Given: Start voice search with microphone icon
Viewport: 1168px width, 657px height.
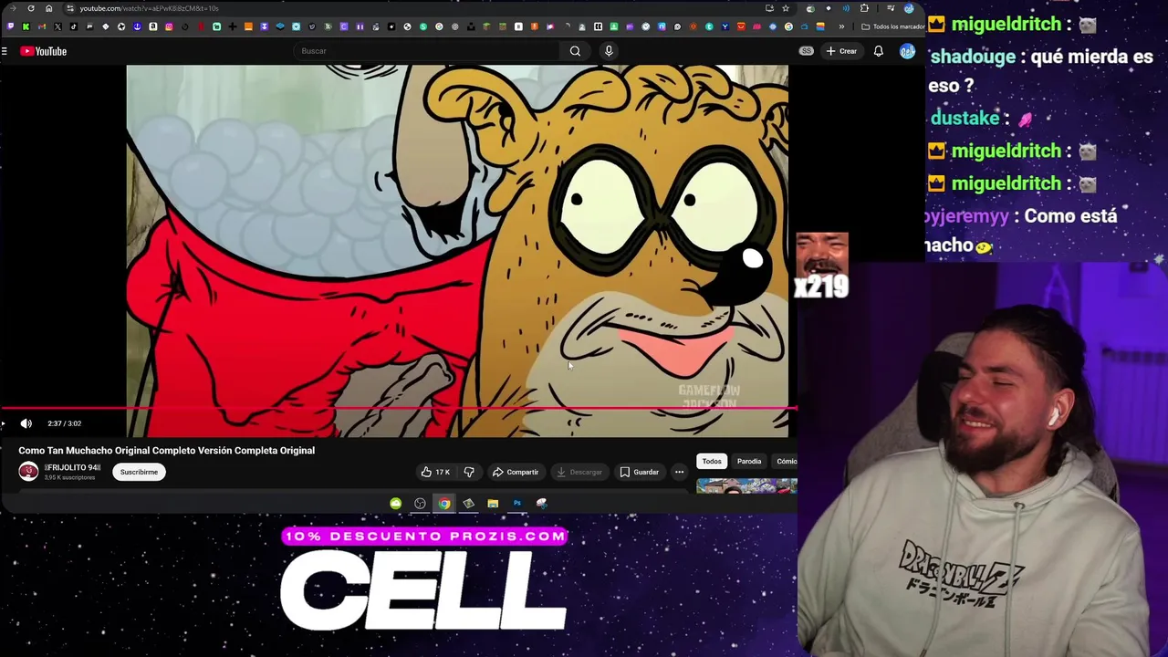Looking at the screenshot, I should pos(609,51).
